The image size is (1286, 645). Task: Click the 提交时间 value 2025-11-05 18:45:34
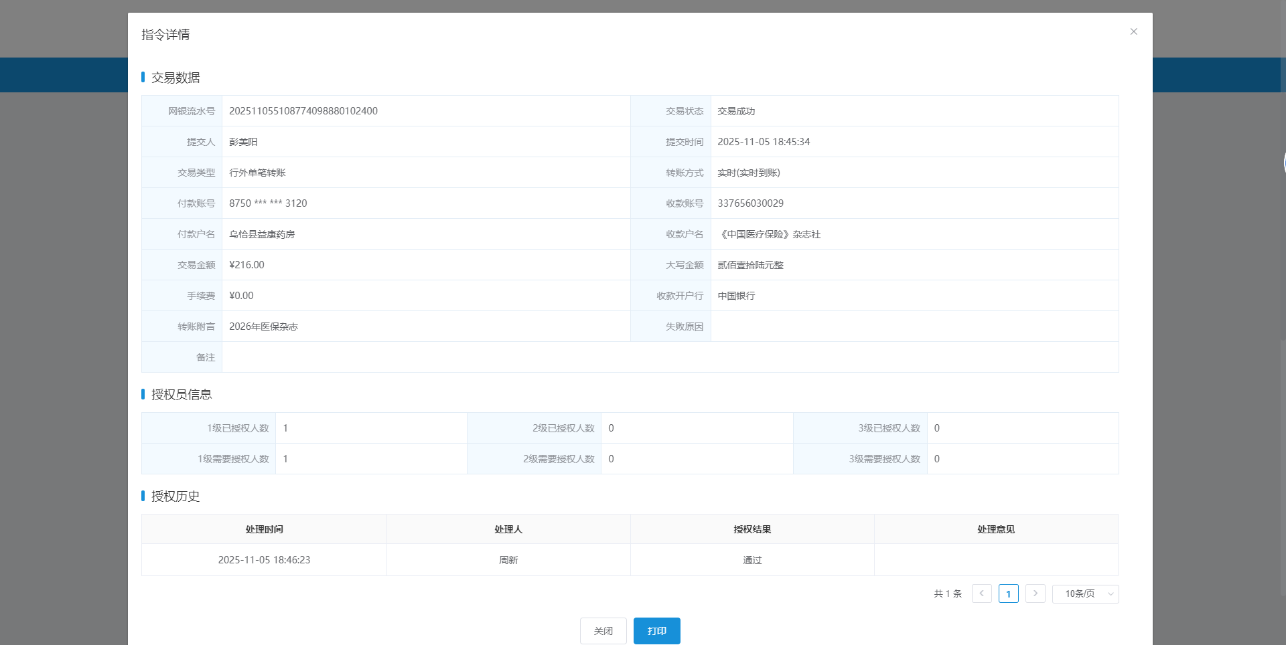764,142
